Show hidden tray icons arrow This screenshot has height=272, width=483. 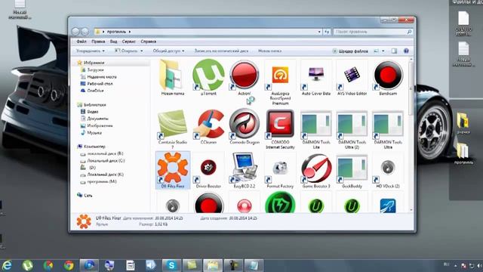click(456, 265)
